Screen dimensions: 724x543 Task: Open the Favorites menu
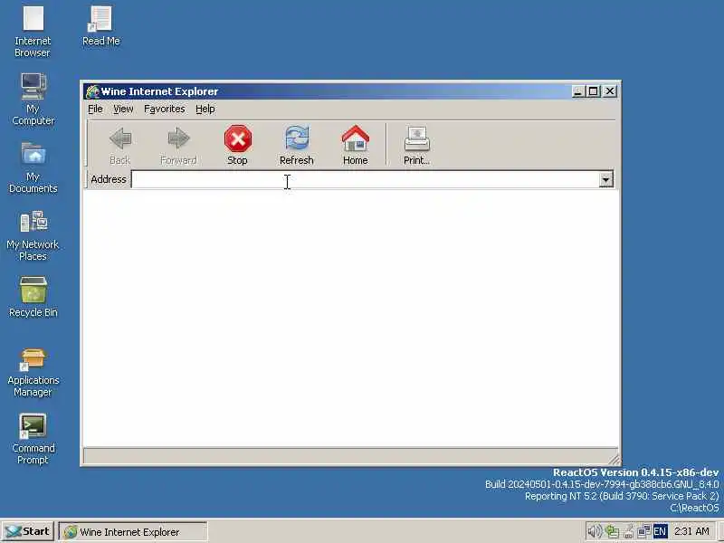click(x=165, y=109)
